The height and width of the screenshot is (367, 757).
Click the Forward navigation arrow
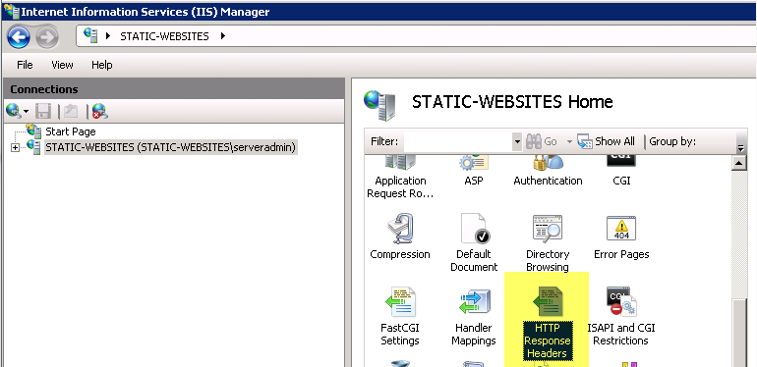(x=47, y=37)
